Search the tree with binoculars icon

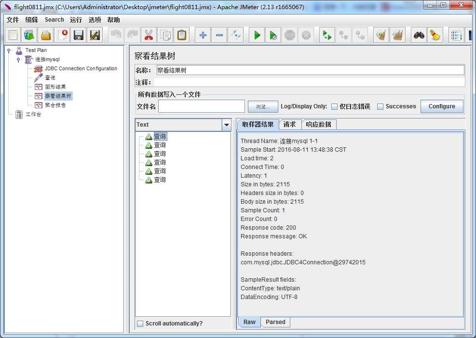click(419, 35)
